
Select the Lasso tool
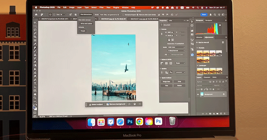(x=35, y=30)
